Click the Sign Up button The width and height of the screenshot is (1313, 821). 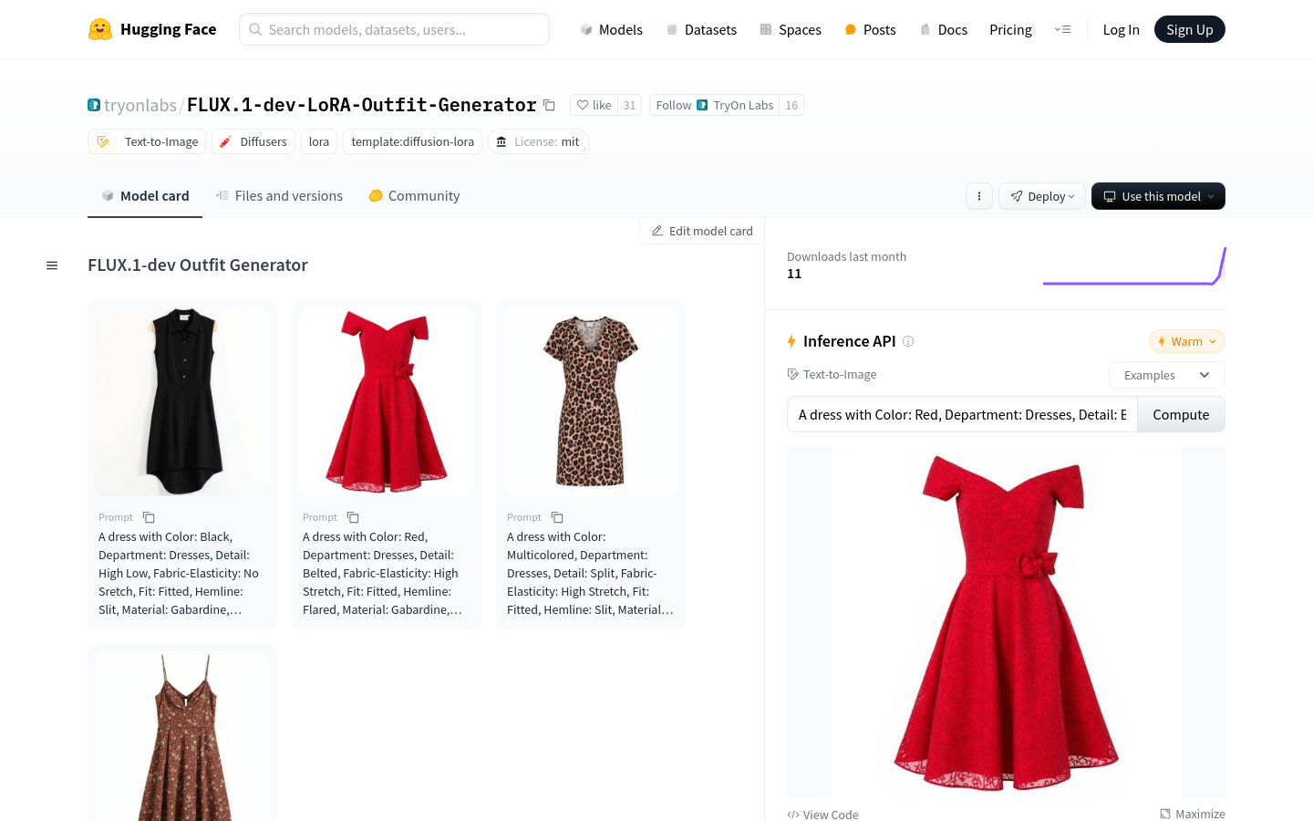[x=1189, y=29]
